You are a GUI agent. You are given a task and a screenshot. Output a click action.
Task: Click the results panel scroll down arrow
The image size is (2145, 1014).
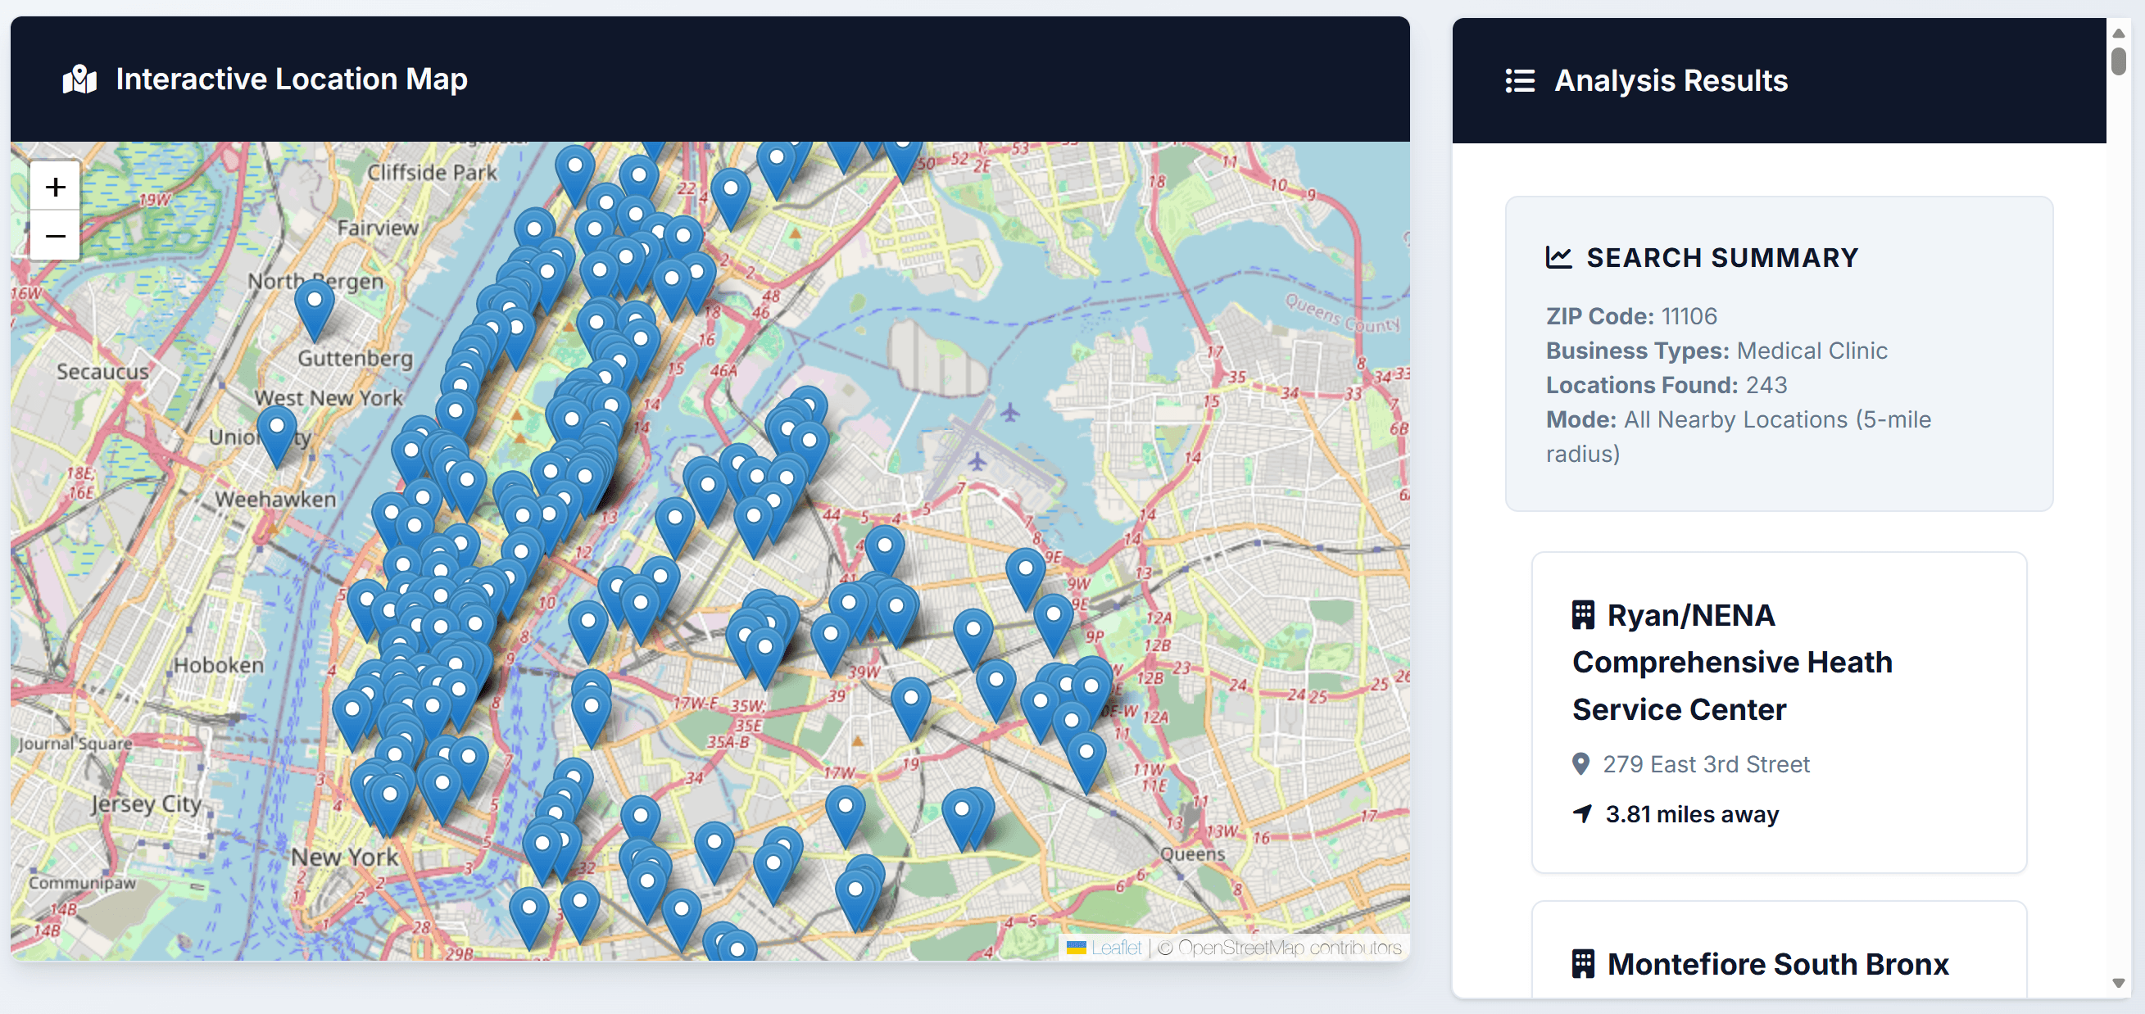[2118, 983]
